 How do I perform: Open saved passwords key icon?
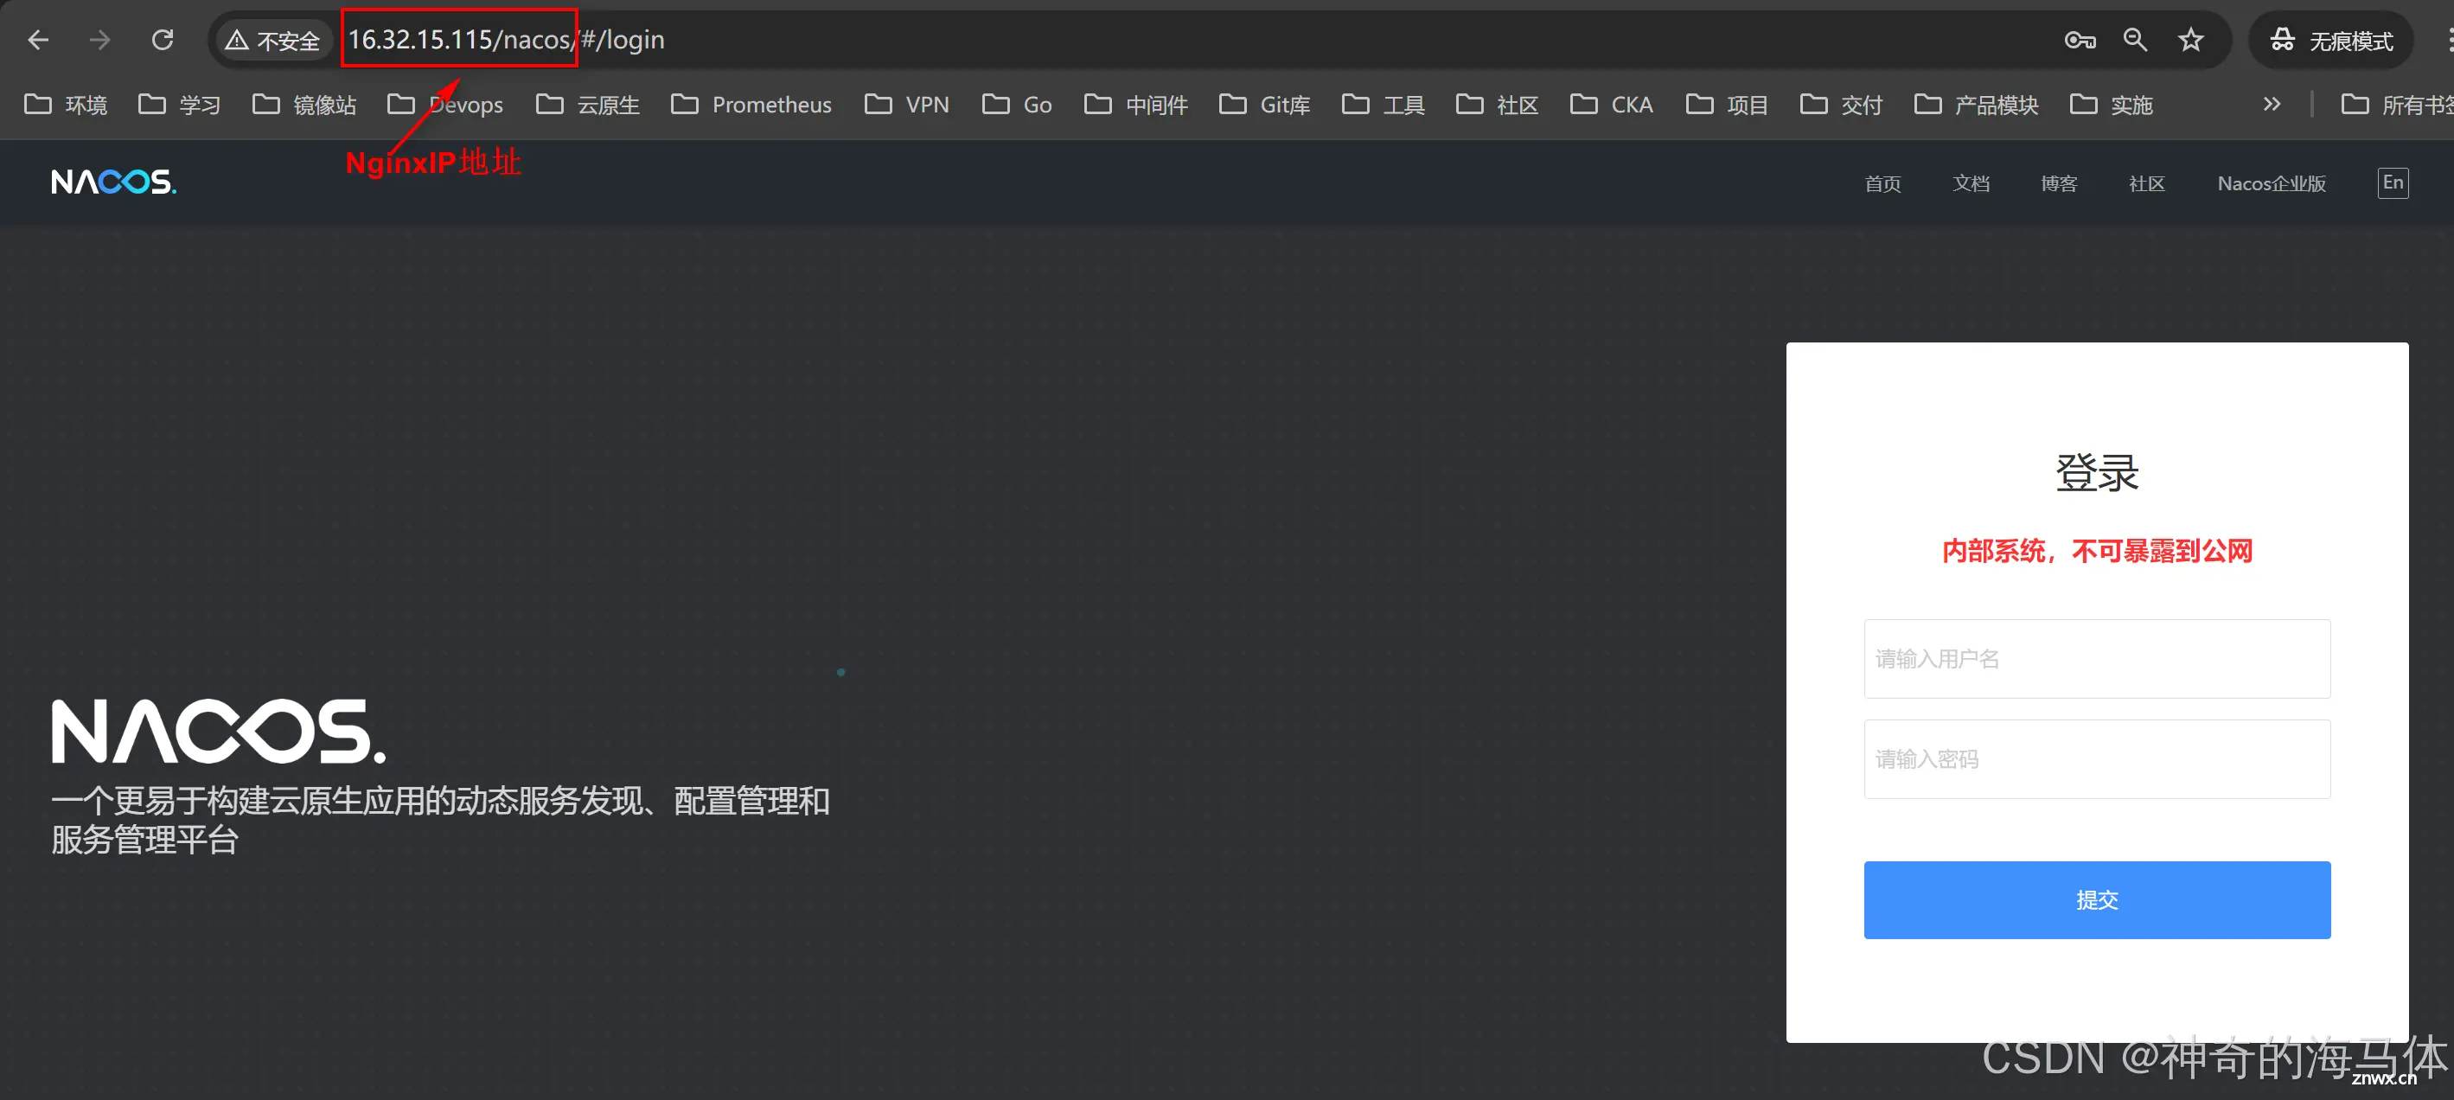2080,40
